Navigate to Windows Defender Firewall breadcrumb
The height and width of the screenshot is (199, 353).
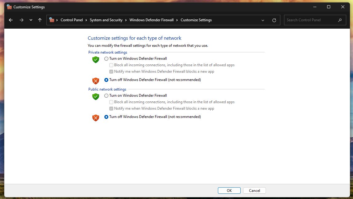[x=151, y=20]
